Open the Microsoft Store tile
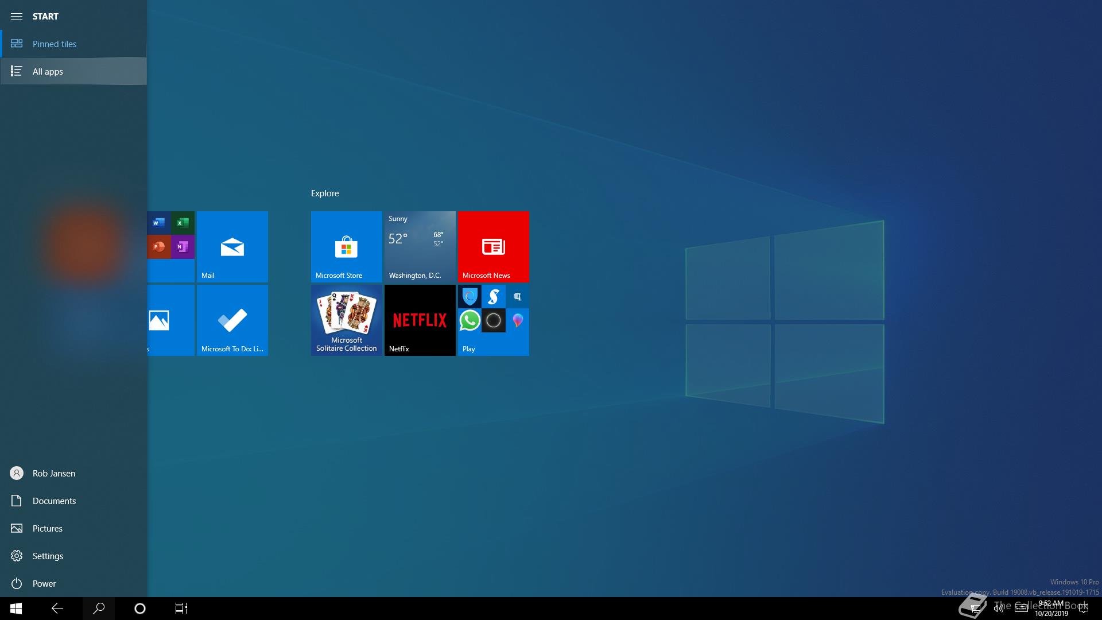Screen dimensions: 1102x620 pyautogui.click(x=346, y=246)
